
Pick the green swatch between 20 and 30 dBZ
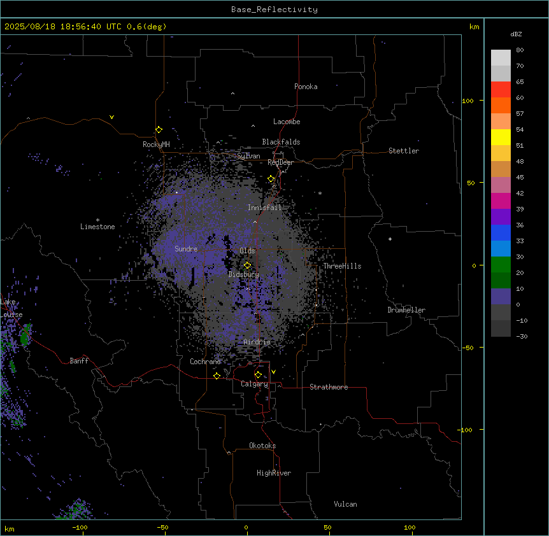coord(501,265)
